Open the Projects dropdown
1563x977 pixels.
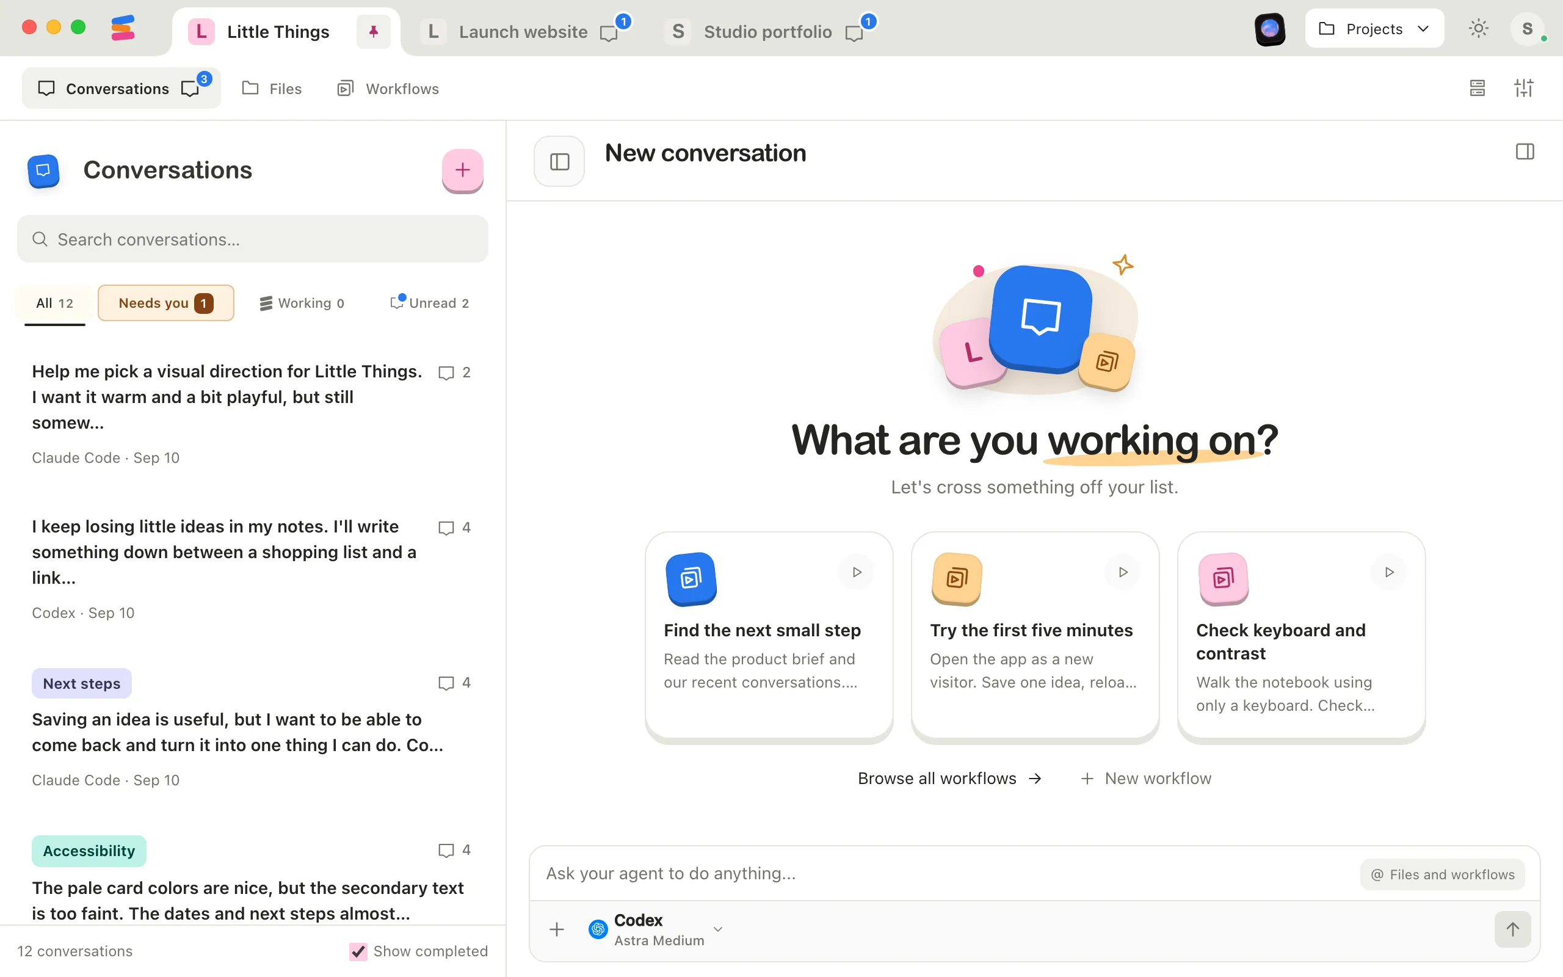[1374, 29]
